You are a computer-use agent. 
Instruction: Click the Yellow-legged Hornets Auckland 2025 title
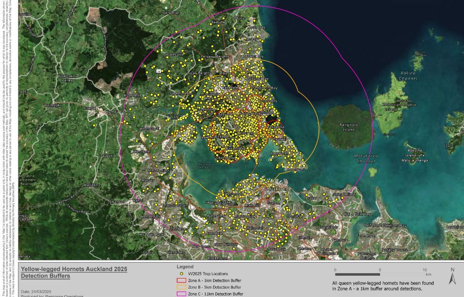pyautogui.click(x=72, y=269)
